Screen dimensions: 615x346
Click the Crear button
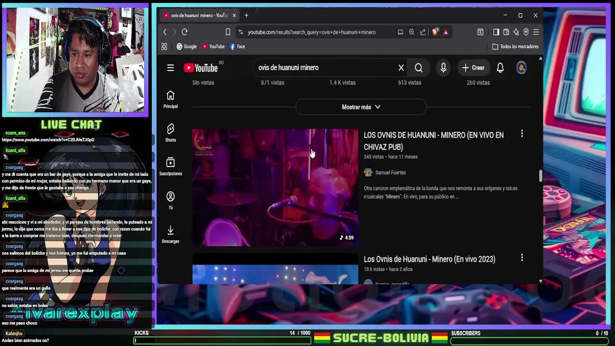tap(473, 68)
